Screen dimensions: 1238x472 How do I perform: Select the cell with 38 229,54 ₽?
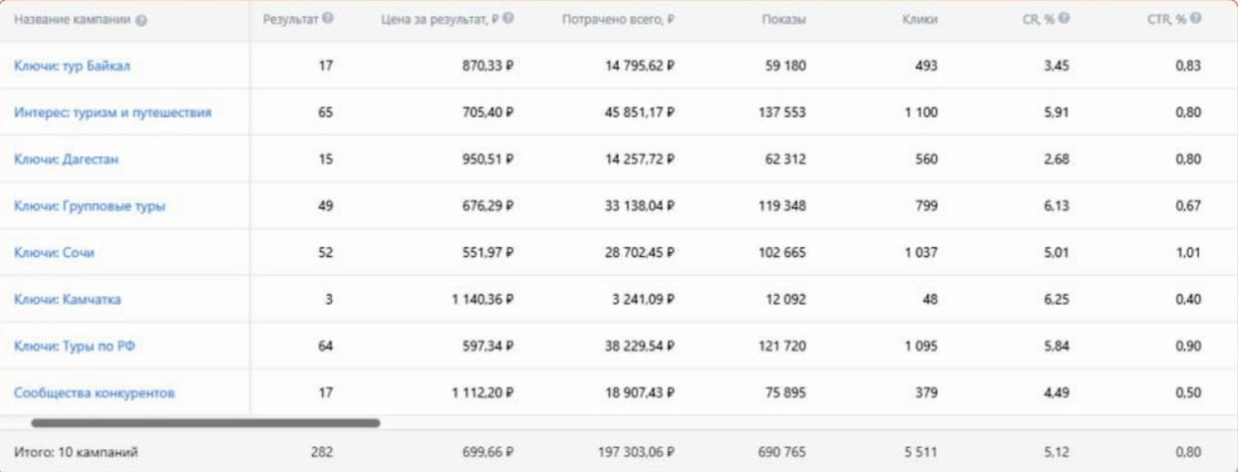click(x=640, y=346)
